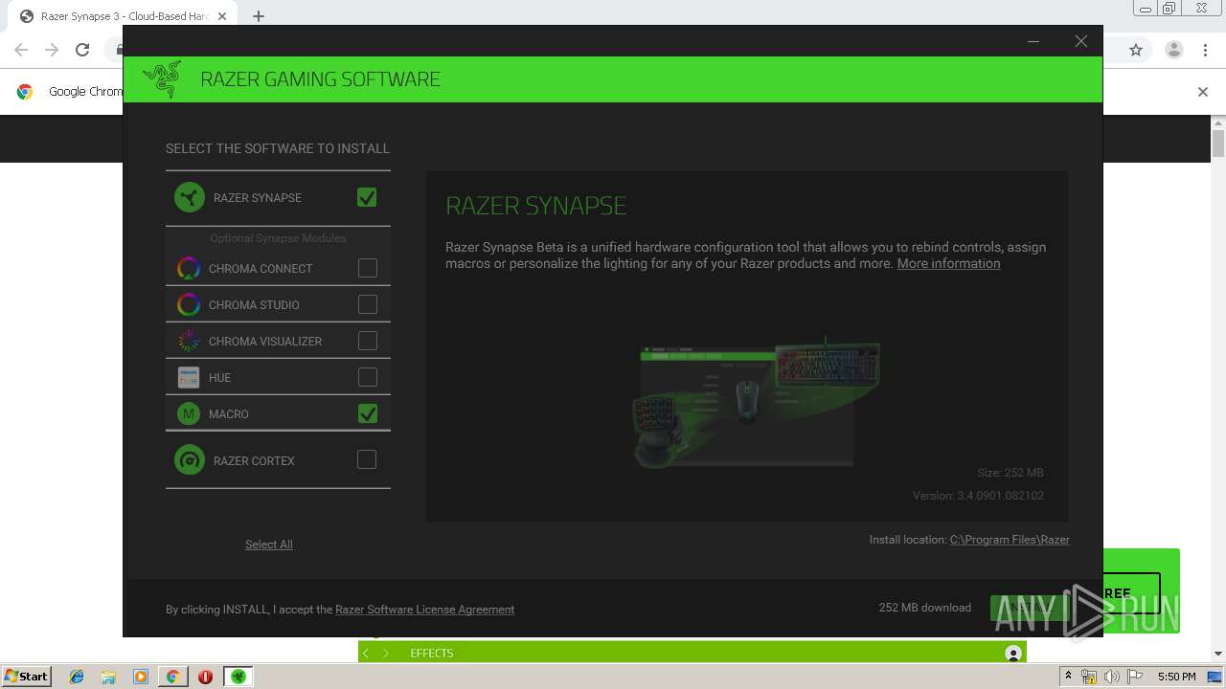The image size is (1226, 689).
Task: Enable the Chroma Visualizer checkbox
Action: 368,341
